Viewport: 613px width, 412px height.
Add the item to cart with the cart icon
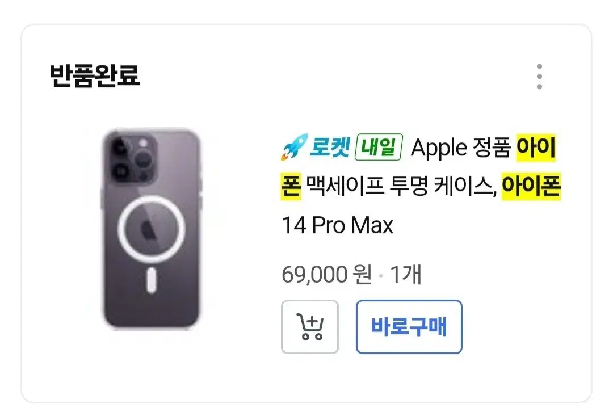pos(310,327)
